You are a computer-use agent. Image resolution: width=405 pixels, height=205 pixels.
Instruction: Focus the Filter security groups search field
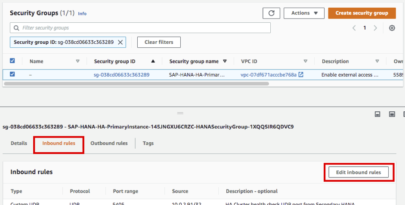click(x=140, y=28)
